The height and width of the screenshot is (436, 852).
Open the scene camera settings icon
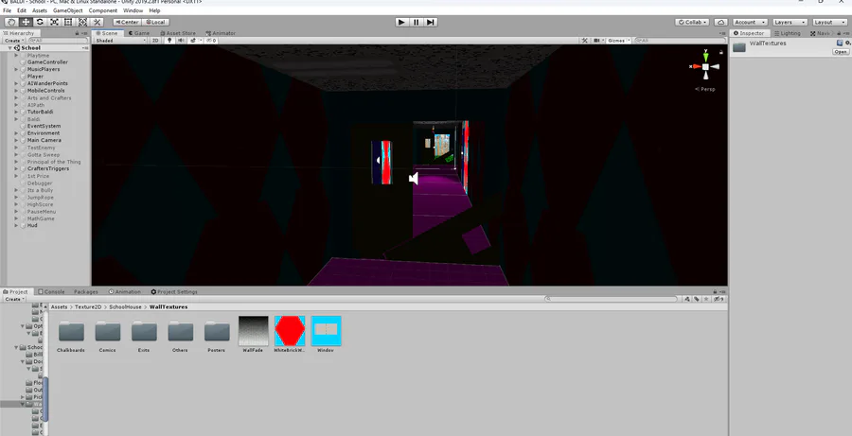tap(598, 41)
